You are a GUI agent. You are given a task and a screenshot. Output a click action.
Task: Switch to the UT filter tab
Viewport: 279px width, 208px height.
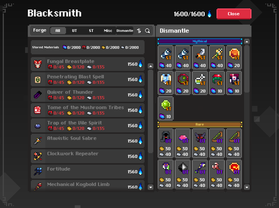click(74, 31)
